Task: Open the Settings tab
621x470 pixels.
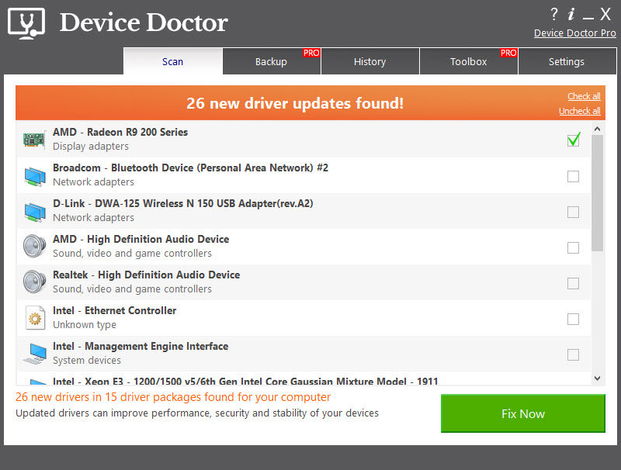Action: [x=567, y=61]
